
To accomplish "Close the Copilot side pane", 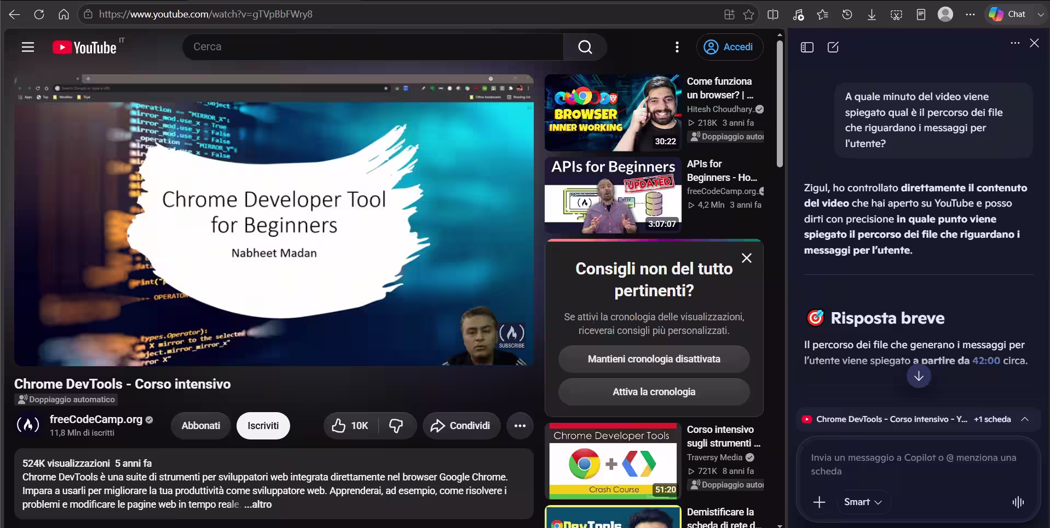I will click(1034, 43).
